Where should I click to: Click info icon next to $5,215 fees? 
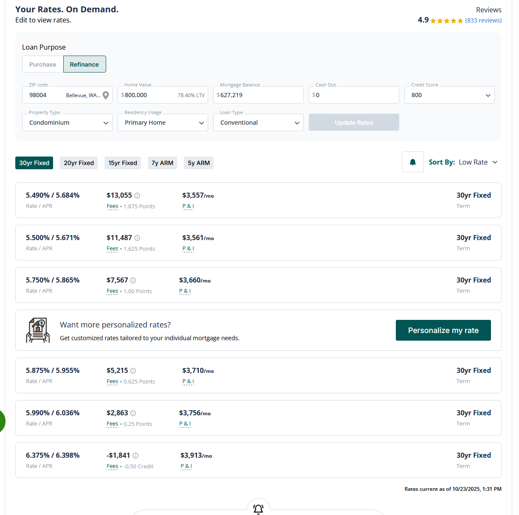coord(133,371)
